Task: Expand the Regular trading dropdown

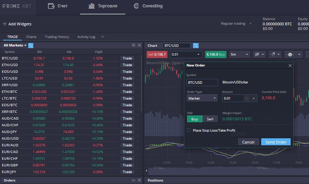Action: pos(236,24)
